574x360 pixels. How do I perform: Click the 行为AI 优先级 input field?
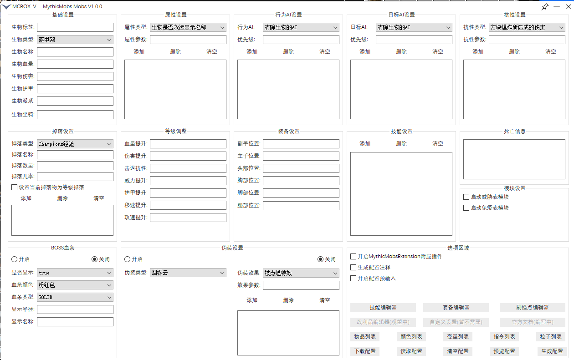coord(301,40)
